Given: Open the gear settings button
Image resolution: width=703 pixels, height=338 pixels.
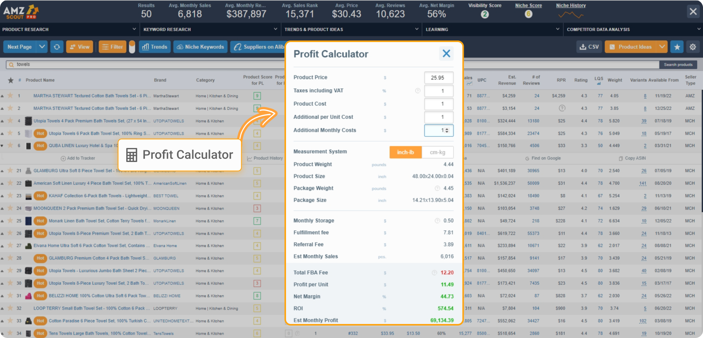Looking at the screenshot, I should tap(693, 47).
